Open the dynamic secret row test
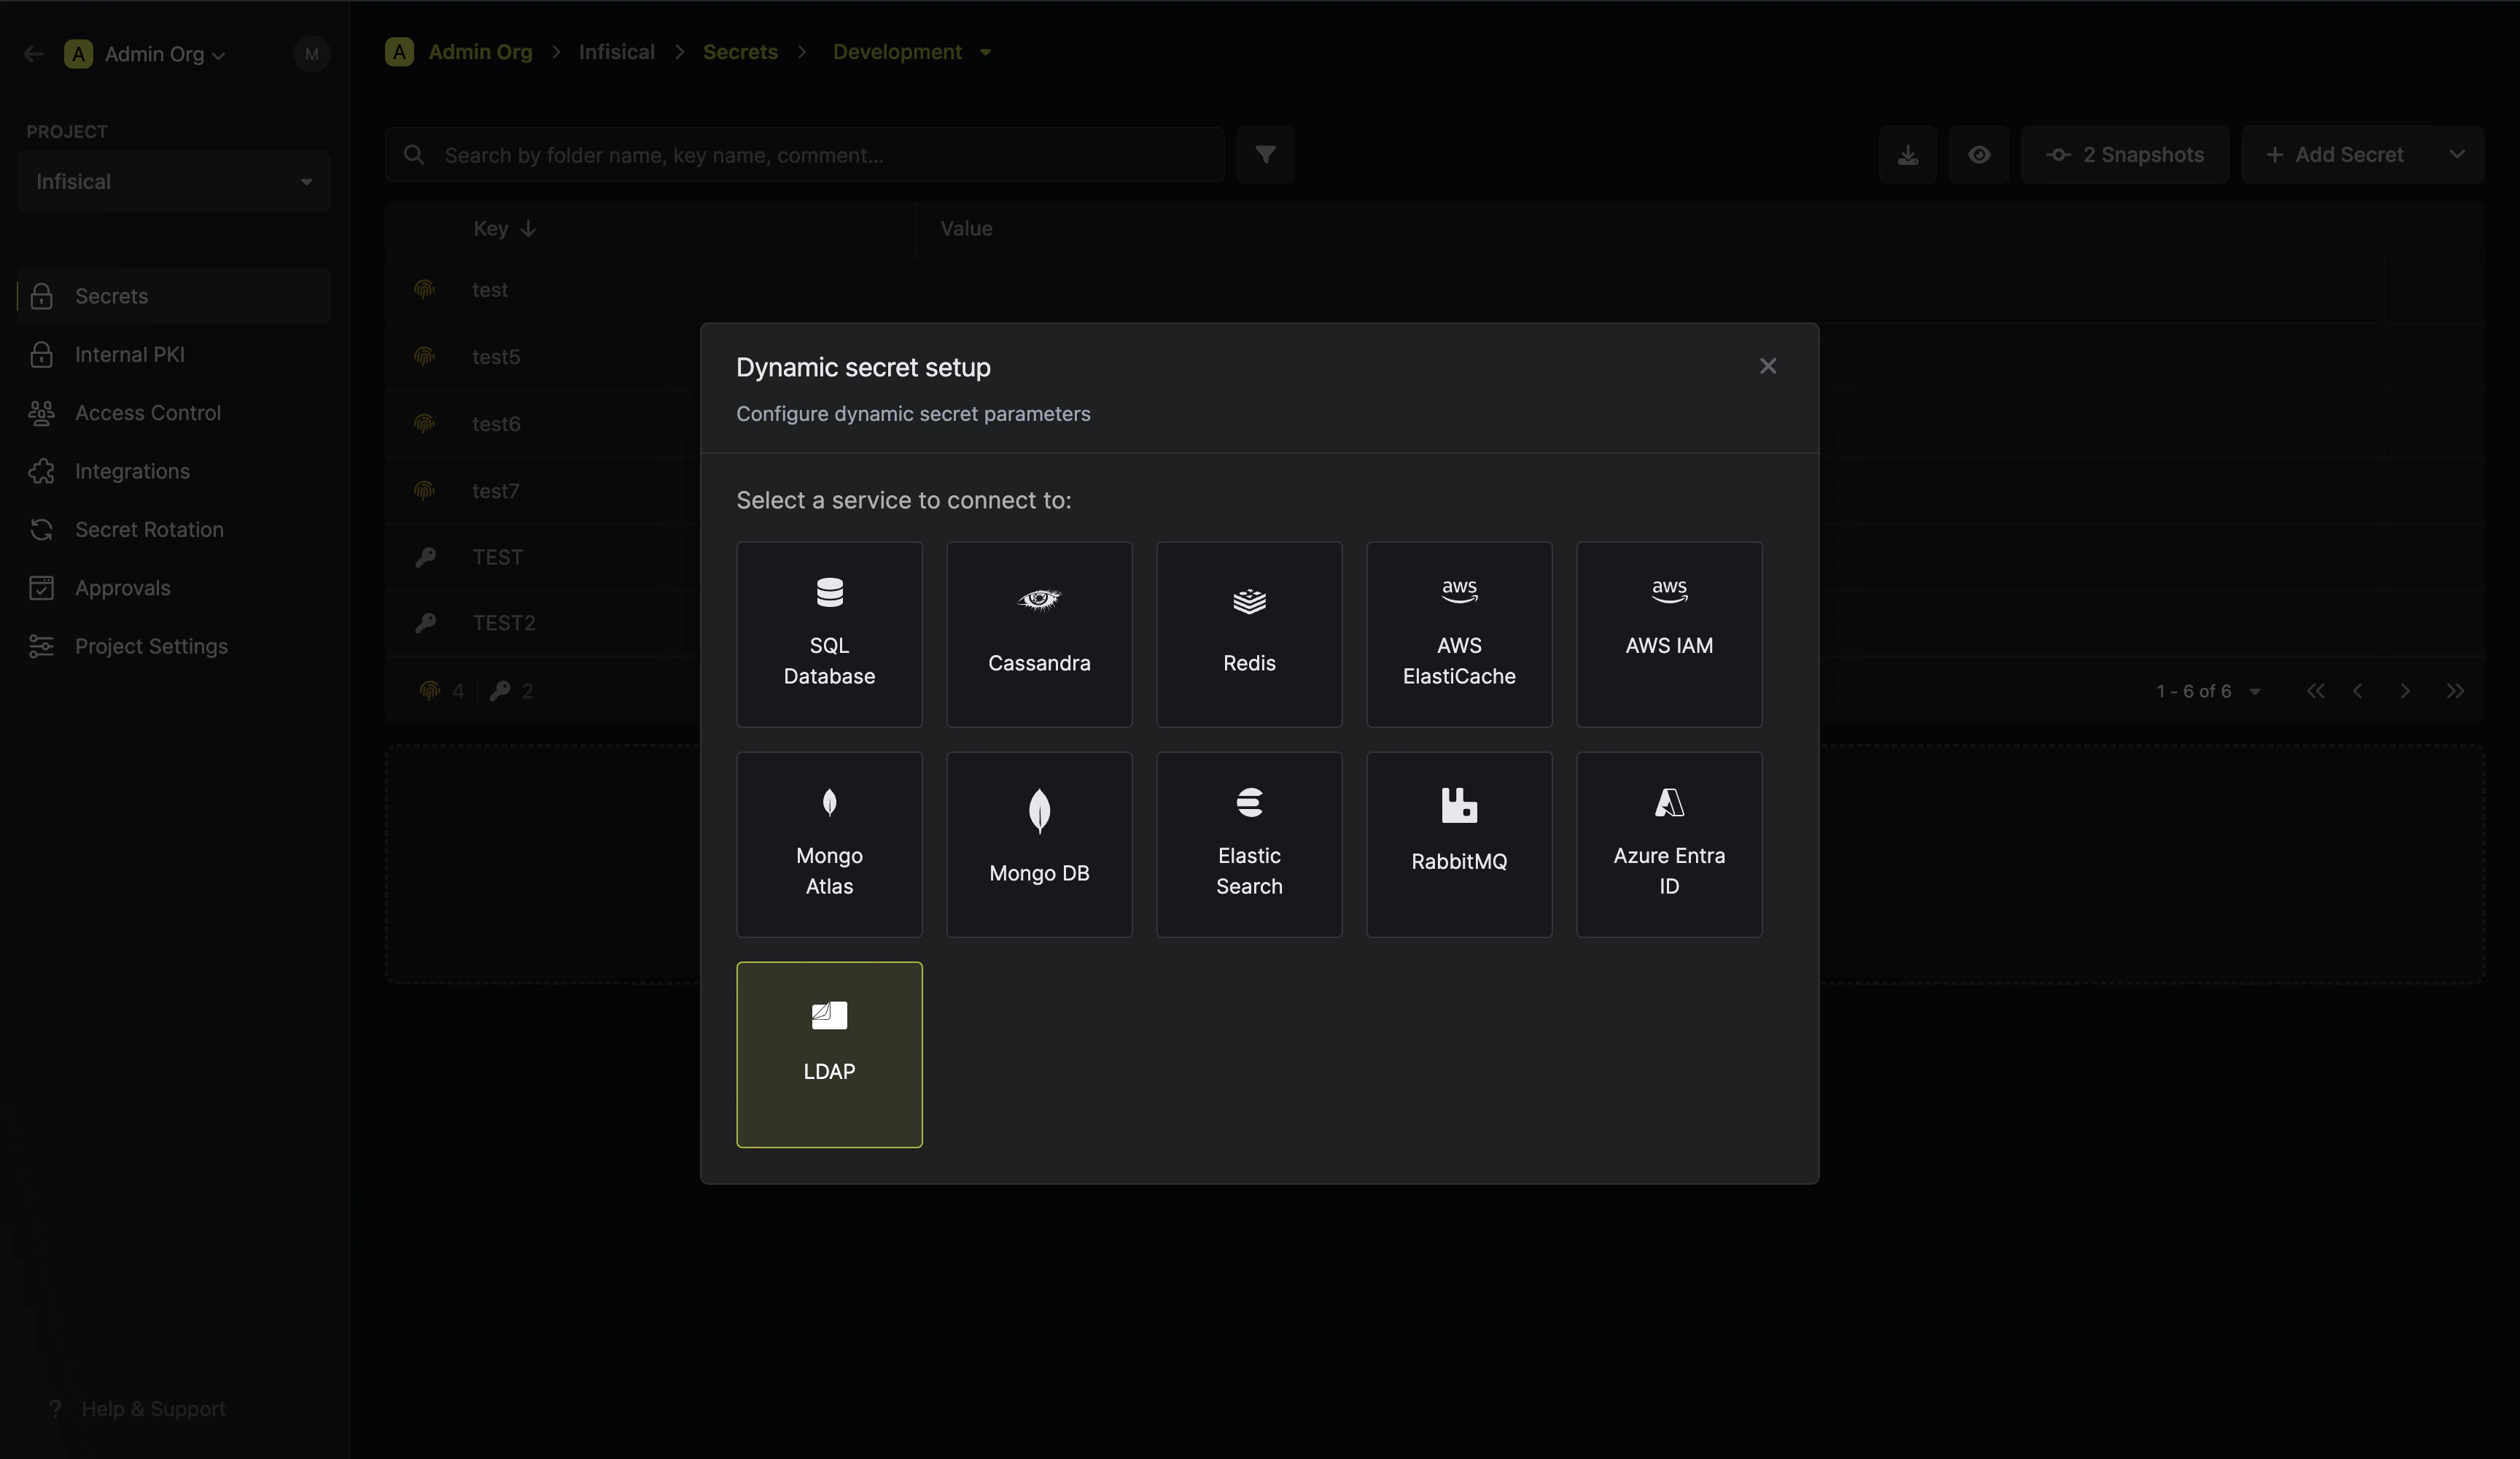The width and height of the screenshot is (2520, 1459). pyautogui.click(x=1435, y=290)
